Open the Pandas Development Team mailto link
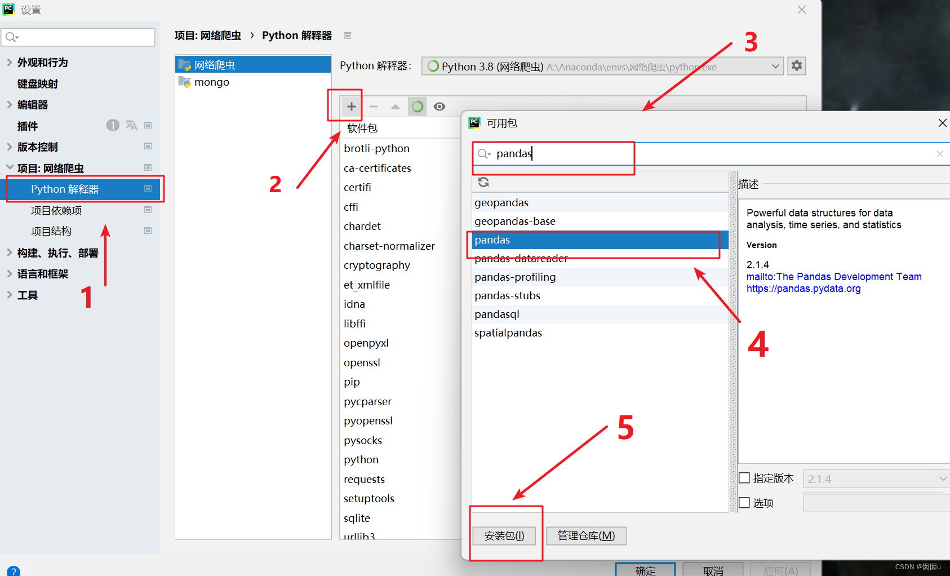This screenshot has width=950, height=576. (834, 277)
